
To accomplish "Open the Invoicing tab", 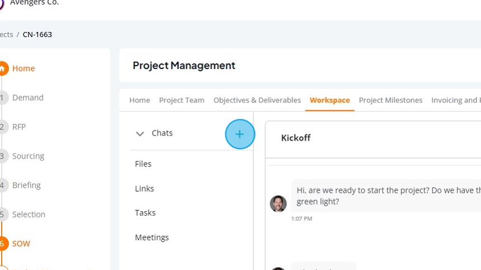I will click(x=456, y=100).
